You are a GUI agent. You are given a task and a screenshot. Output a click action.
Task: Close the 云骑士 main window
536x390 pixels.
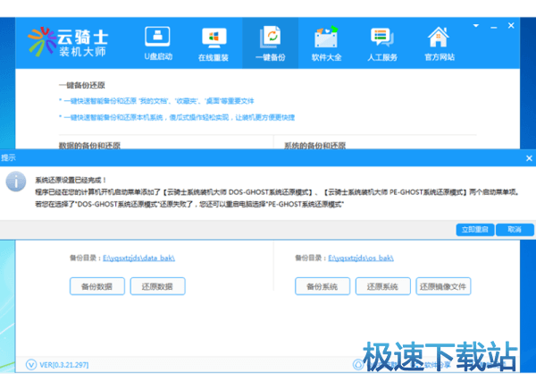511,26
